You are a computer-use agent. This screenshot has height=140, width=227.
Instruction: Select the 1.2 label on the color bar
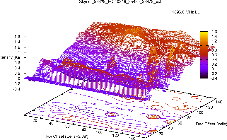point(214,41)
